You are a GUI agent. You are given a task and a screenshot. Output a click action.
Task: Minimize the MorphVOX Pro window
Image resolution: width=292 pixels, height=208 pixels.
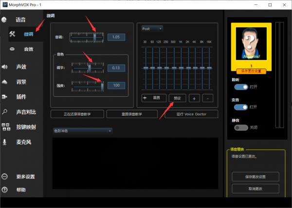[x=256, y=5]
